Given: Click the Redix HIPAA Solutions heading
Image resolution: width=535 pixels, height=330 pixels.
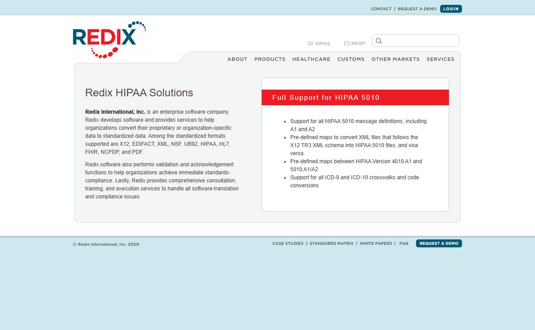Looking at the screenshot, I should click(x=139, y=93).
